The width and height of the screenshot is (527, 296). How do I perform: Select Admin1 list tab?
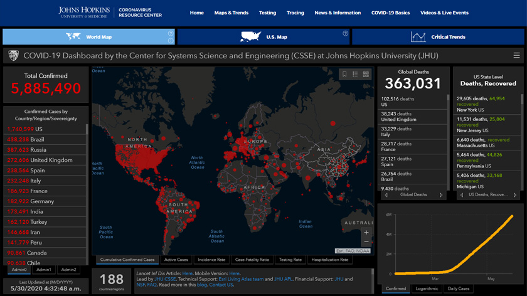44,270
